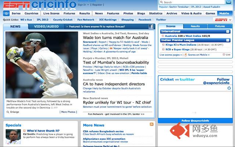Switch to the NEWS tab

point(15,26)
